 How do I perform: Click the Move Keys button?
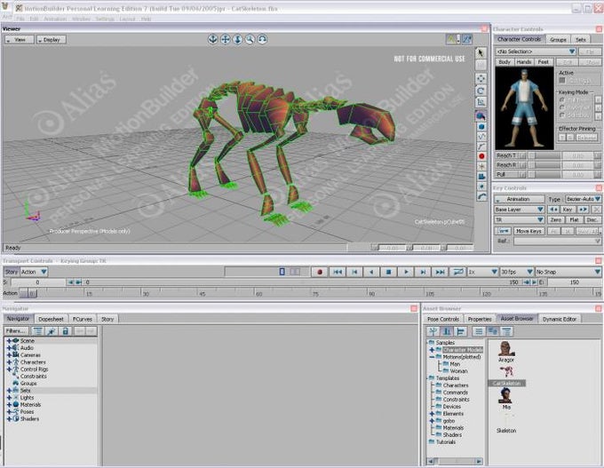coord(528,231)
